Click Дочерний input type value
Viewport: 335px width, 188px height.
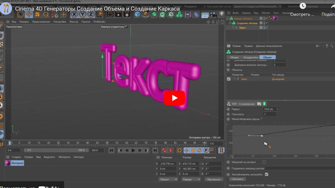(278, 79)
